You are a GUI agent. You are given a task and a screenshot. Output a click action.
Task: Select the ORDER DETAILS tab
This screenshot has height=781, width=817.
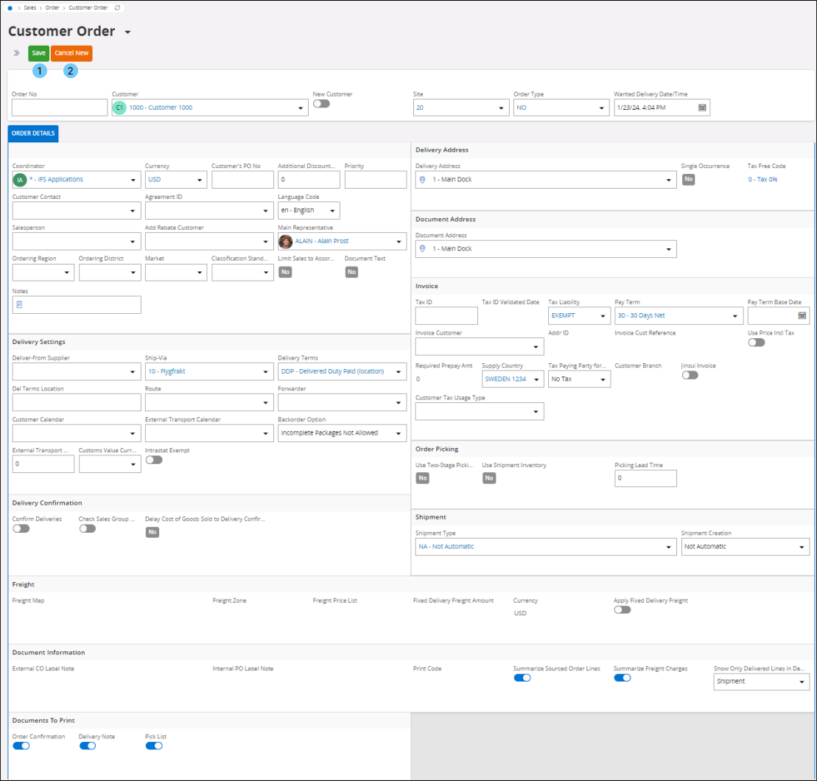pyautogui.click(x=32, y=133)
